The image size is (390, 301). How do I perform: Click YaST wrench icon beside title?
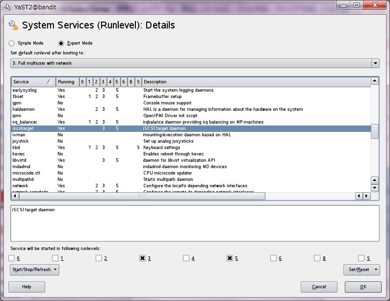coord(13,25)
